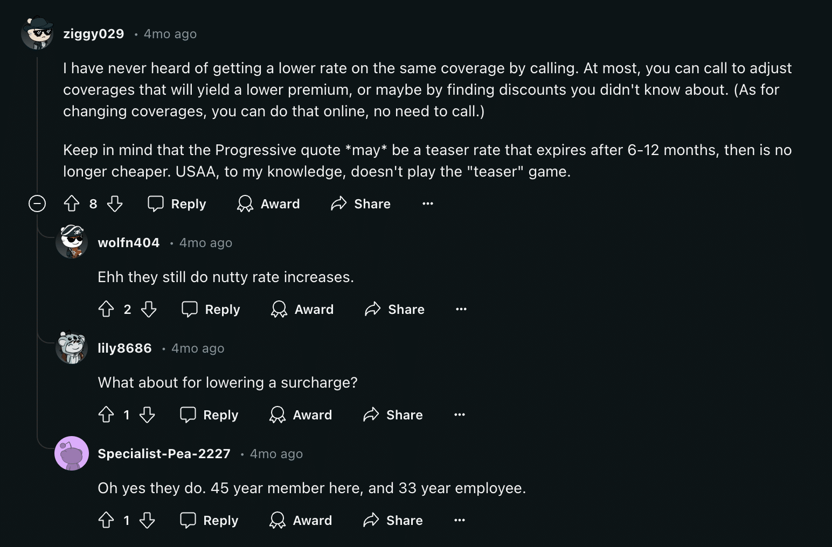Downvote lily8686's surcharge question
The image size is (832, 547).
point(148,415)
